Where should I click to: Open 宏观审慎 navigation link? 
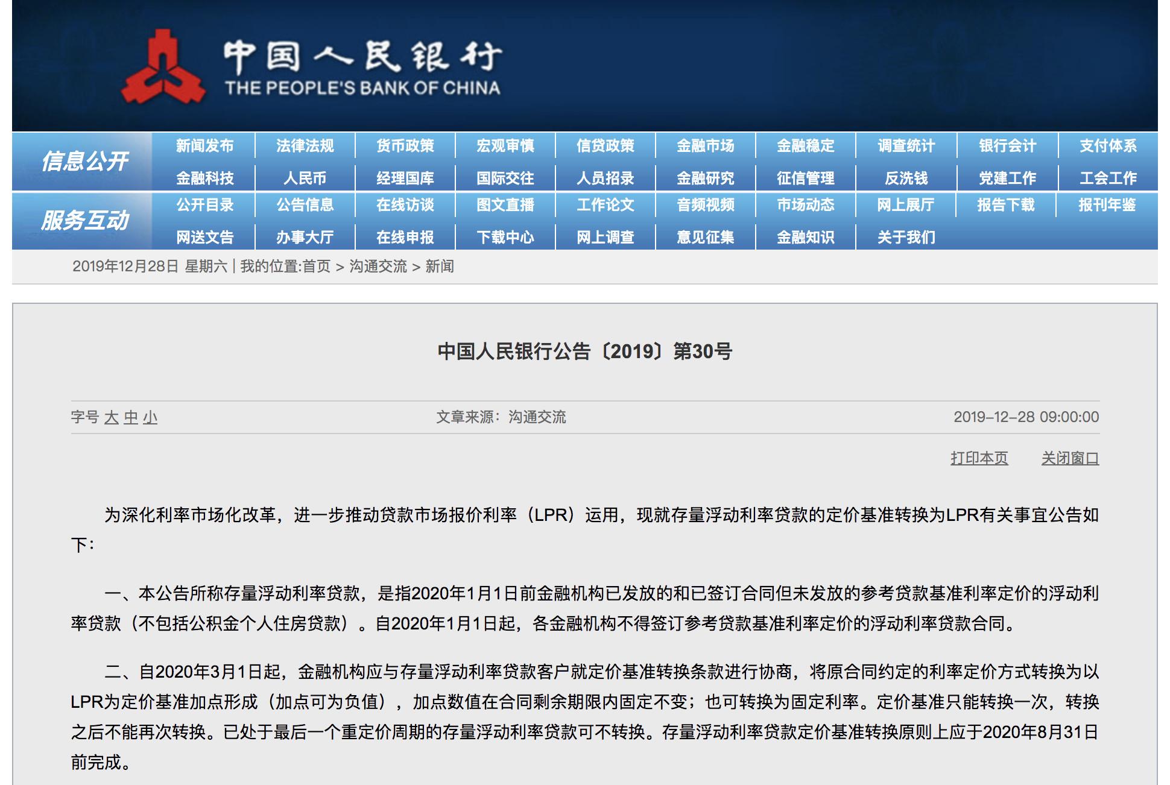tap(505, 146)
